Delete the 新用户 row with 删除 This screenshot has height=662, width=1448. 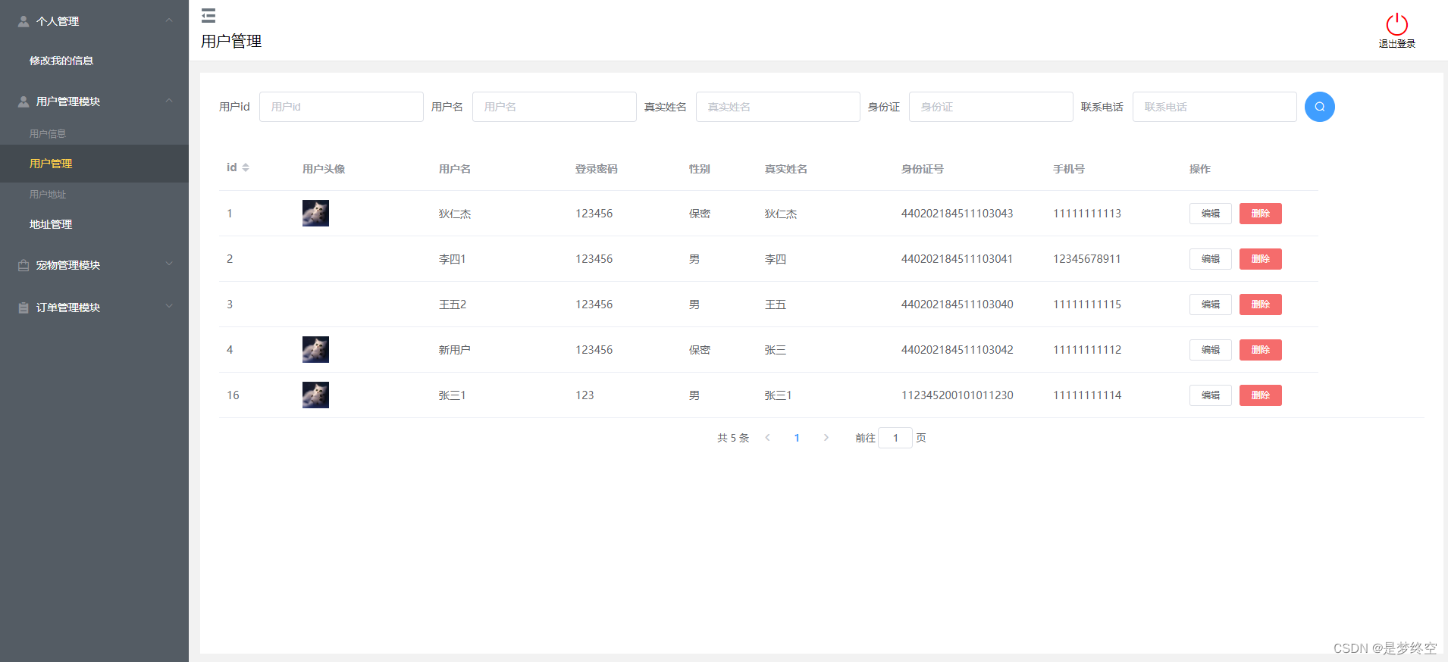click(x=1260, y=350)
